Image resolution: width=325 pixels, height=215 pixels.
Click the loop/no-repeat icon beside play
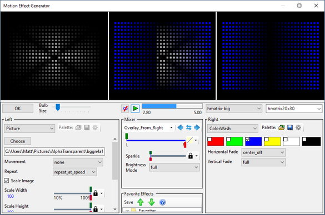(x=125, y=109)
